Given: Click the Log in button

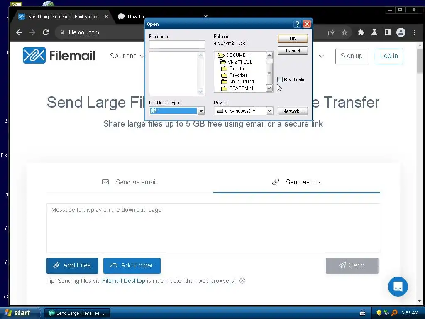Looking at the screenshot, I should click(389, 56).
